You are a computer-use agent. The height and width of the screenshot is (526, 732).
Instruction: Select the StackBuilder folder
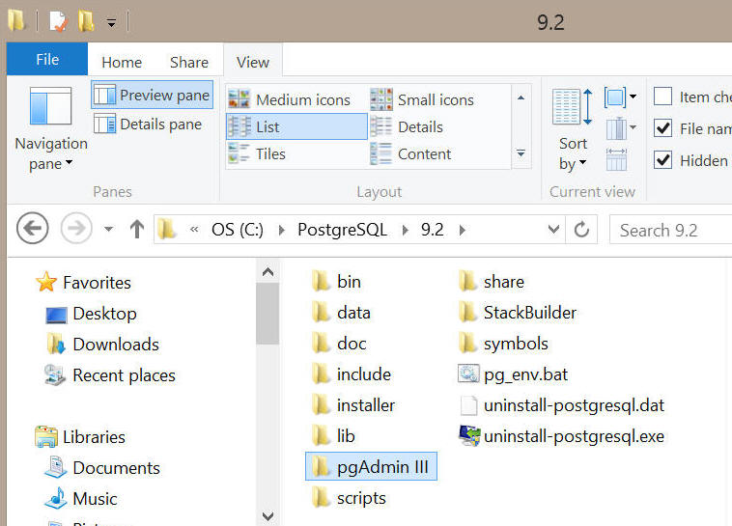(x=518, y=313)
